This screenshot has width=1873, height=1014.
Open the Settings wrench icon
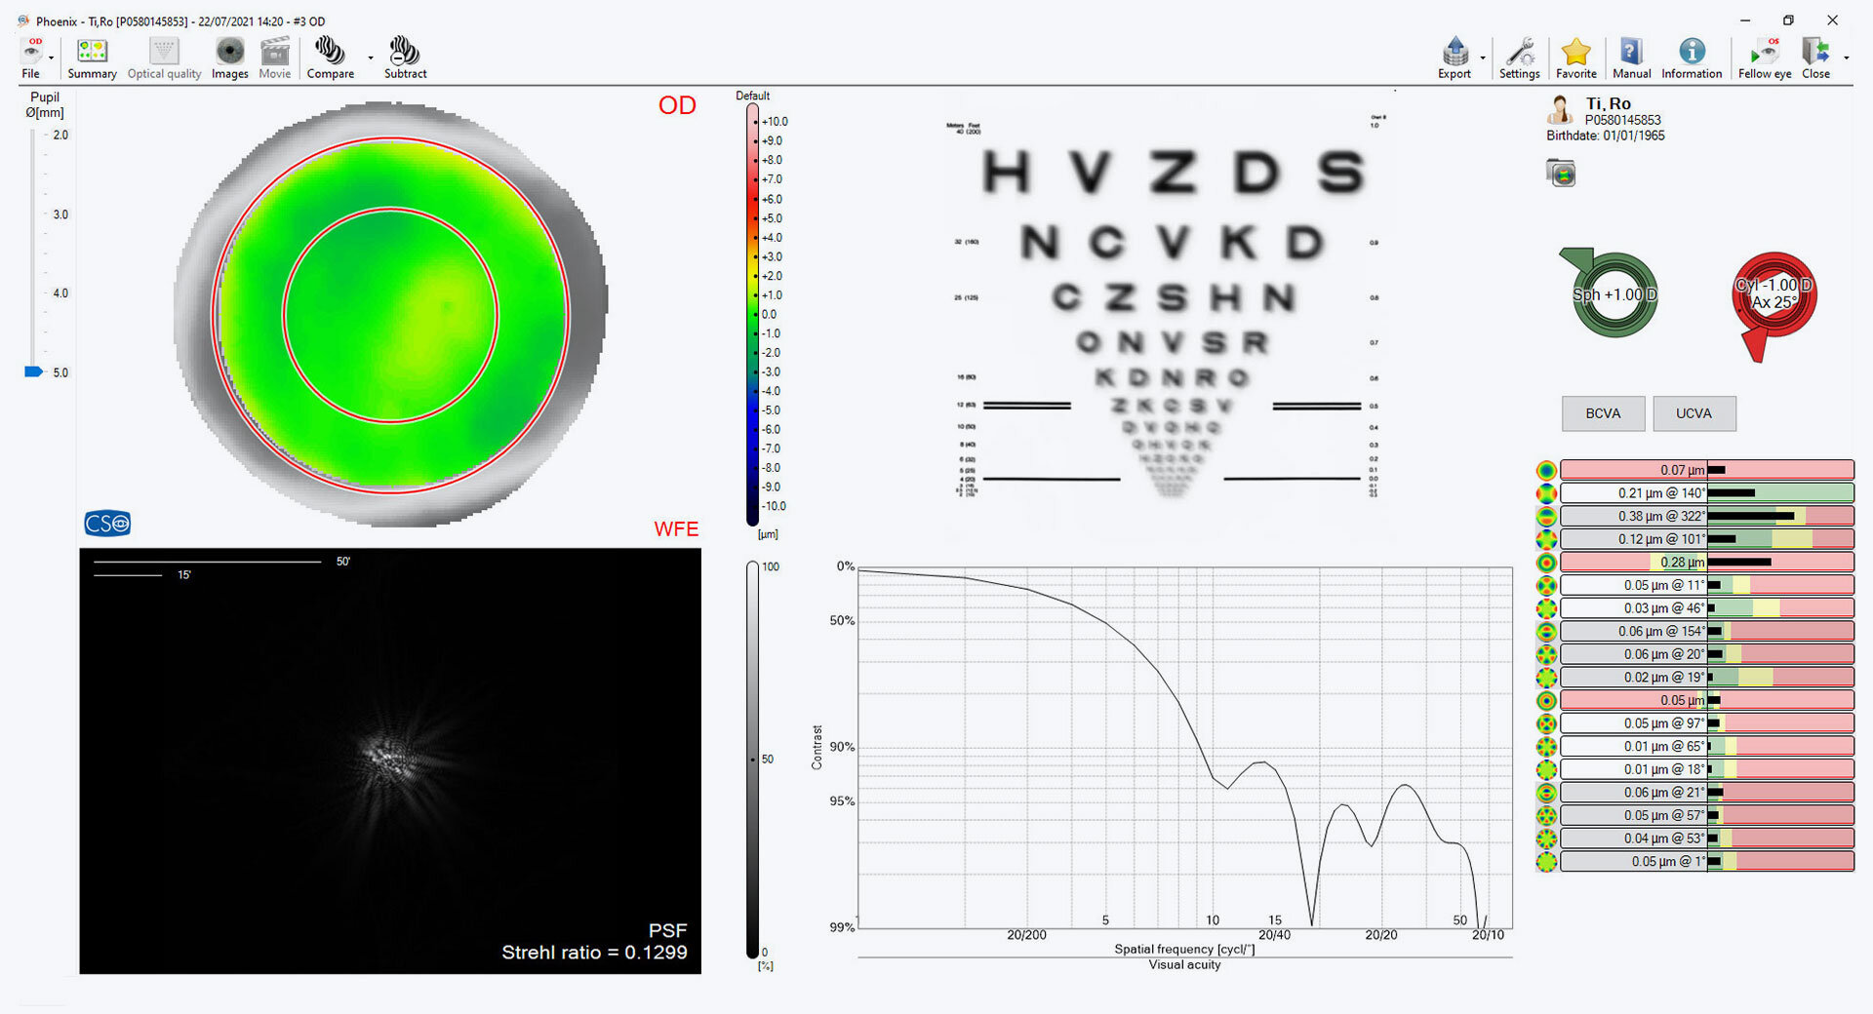pos(1519,58)
